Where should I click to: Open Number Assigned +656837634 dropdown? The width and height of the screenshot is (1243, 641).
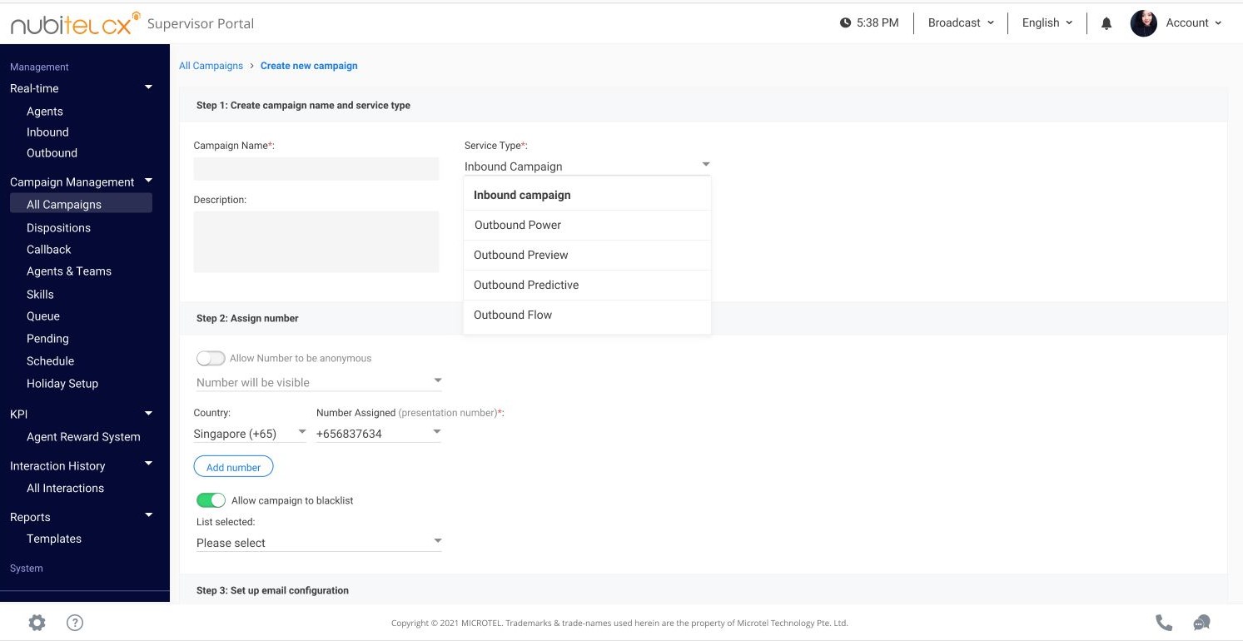pos(379,434)
